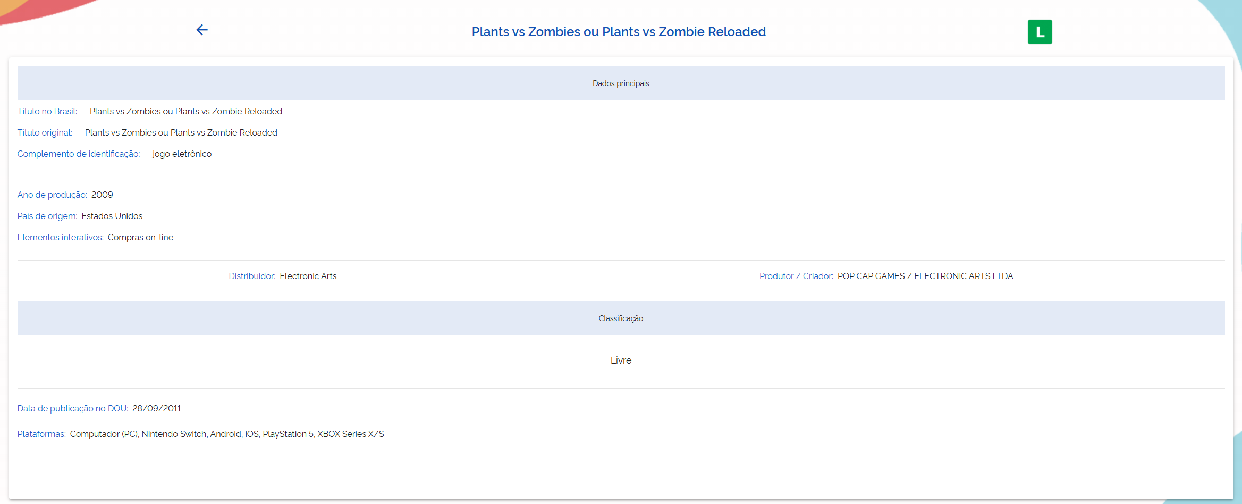Select 'Estados Unidos' as país de origem

(x=112, y=216)
